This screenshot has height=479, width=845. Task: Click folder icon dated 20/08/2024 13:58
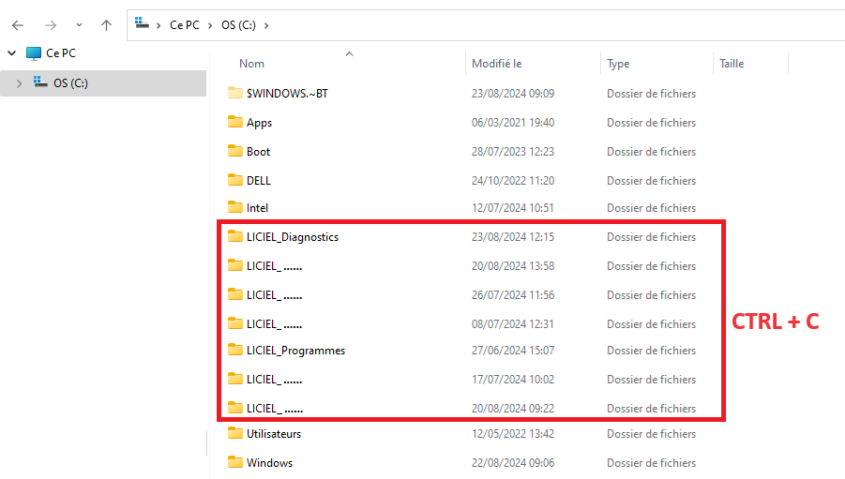(235, 265)
